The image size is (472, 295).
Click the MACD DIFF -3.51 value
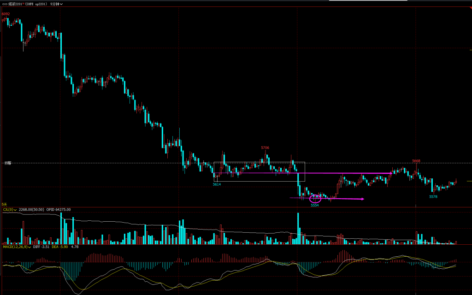40,247
